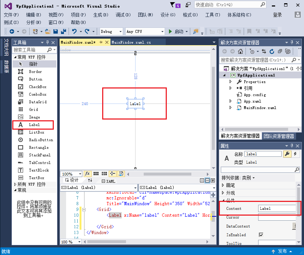Click the New Project toolbar icon
Screen dimensions: 304x255
[35, 31]
